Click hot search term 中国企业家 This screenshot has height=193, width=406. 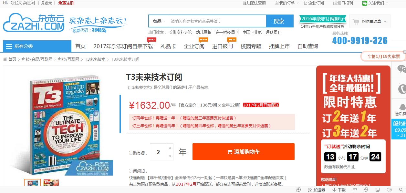(252, 32)
